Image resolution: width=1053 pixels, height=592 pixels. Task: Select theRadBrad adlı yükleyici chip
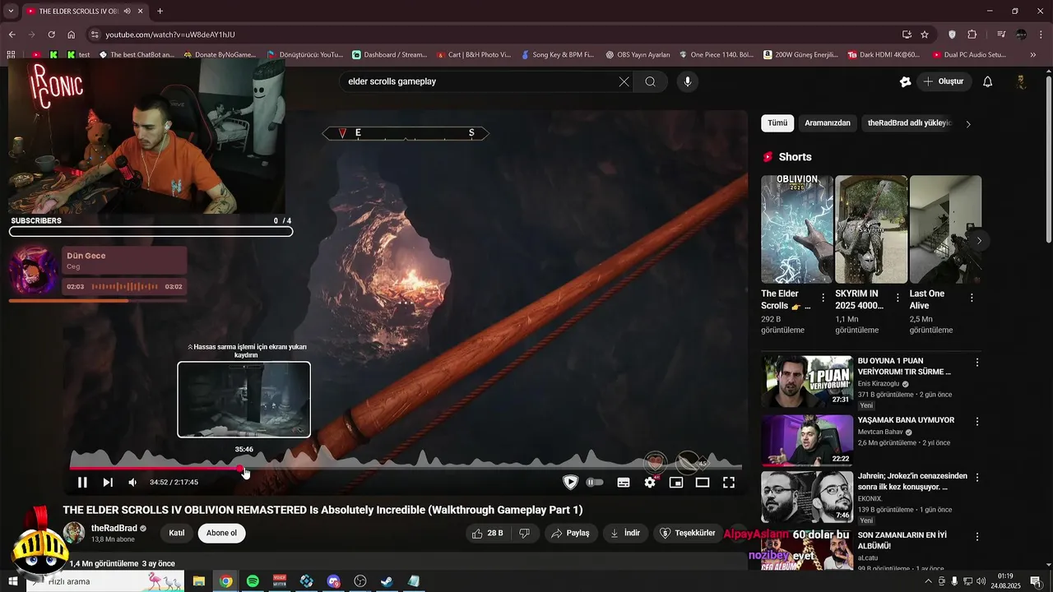[909, 123]
